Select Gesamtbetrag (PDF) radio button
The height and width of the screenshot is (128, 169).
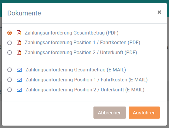pos(10,33)
